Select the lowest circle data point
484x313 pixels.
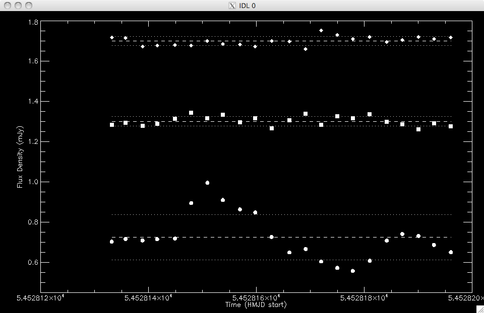click(x=353, y=271)
